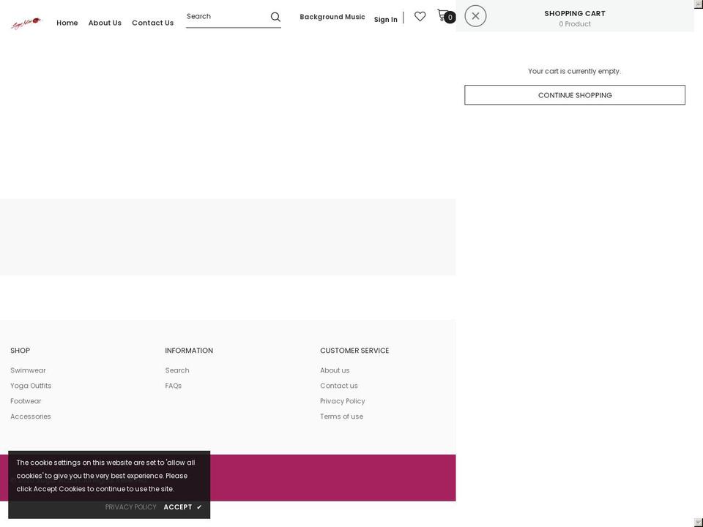Open the footer About us link
Image resolution: width=703 pixels, height=527 pixels.
[x=335, y=370]
